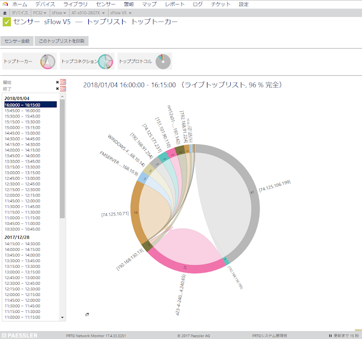Click the PRTGシステム管理者 footer link
This screenshot has width=362, height=339.
pos(270,336)
